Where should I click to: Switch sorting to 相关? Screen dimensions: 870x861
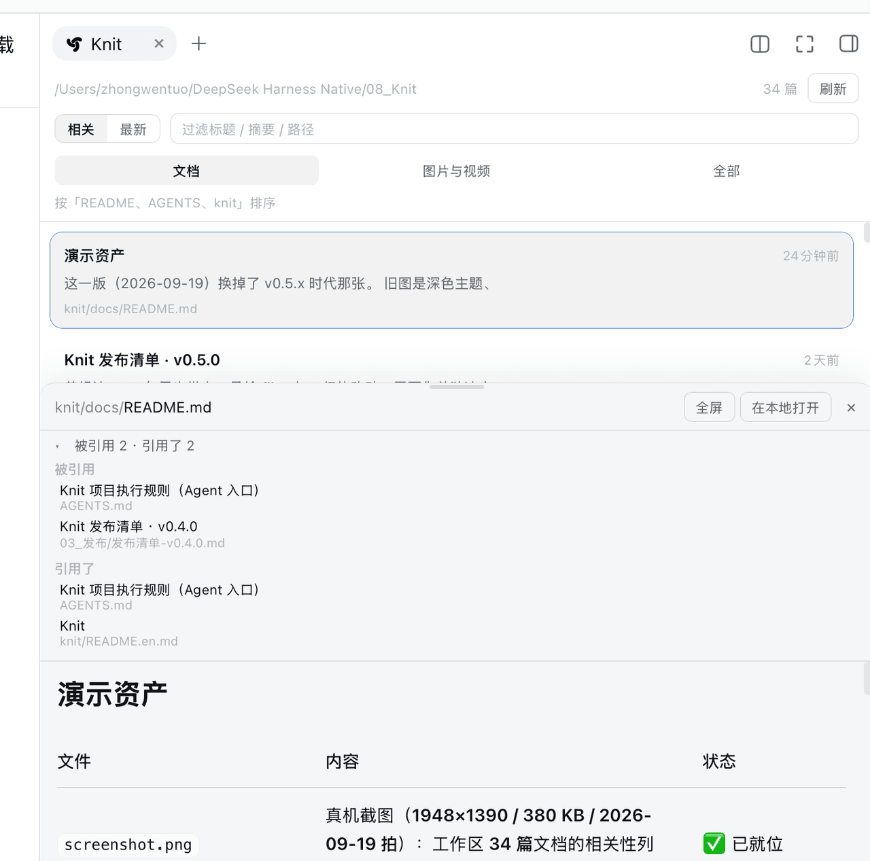click(81, 129)
